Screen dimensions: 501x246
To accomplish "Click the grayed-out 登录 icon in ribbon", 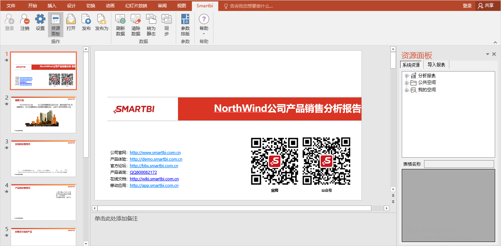I will point(10,23).
